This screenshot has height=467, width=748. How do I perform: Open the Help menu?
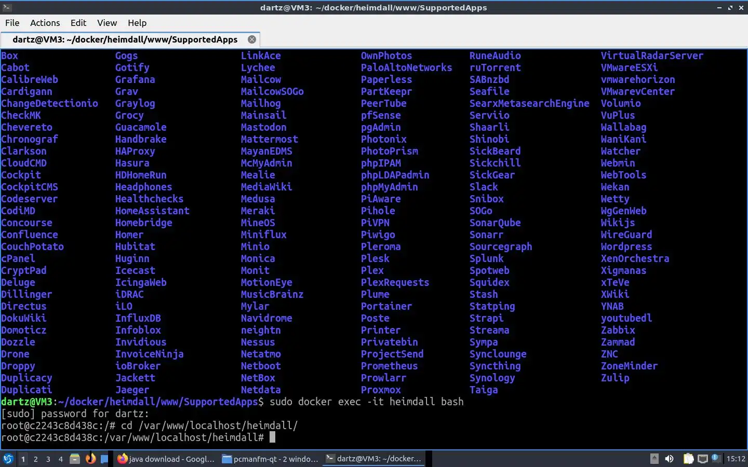point(137,23)
